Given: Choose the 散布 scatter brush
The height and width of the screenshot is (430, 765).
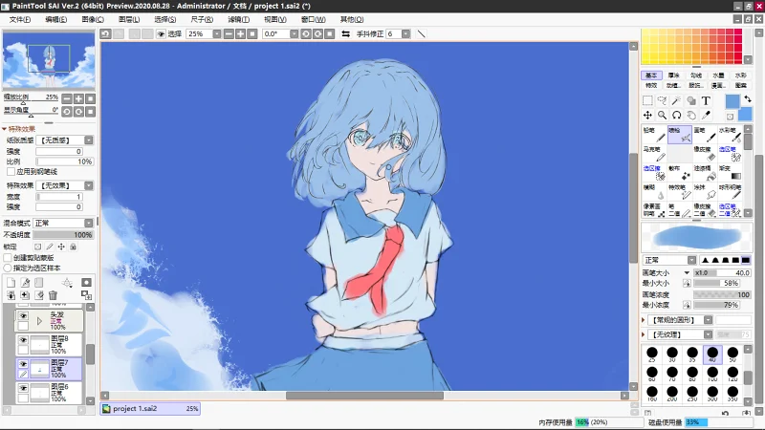Looking at the screenshot, I should coord(680,173).
